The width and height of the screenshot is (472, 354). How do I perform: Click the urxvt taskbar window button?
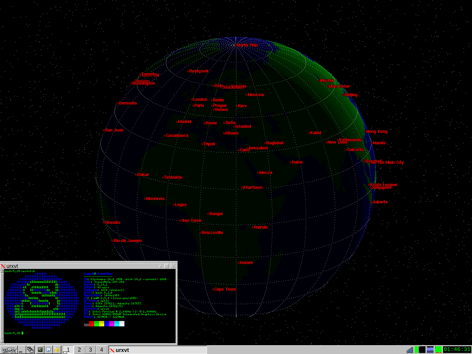(157, 350)
